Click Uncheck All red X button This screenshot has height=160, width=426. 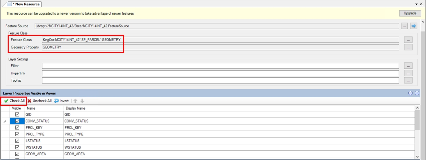pos(40,101)
